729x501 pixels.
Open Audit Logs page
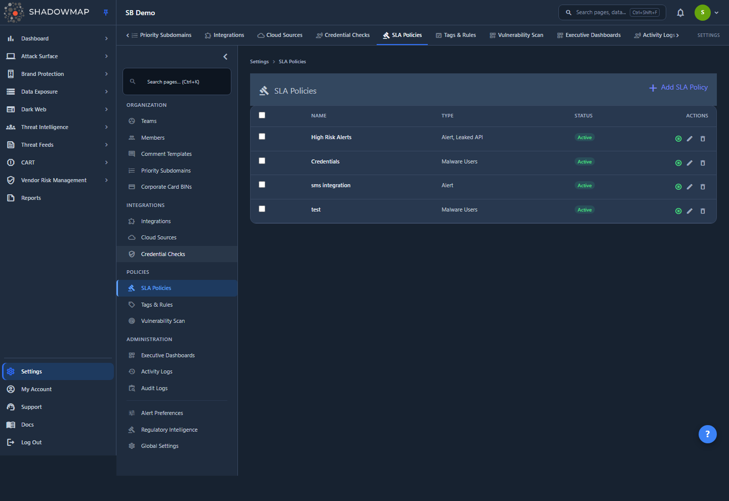tap(177, 388)
